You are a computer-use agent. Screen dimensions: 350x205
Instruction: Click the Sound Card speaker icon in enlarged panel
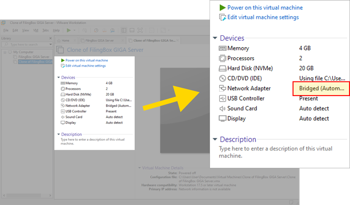(222, 109)
